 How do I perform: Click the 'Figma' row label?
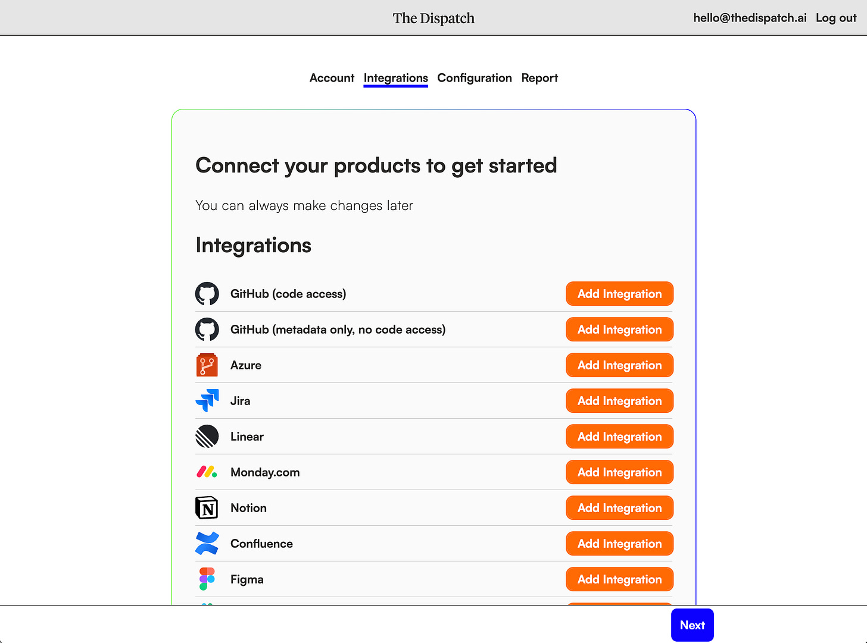point(247,579)
